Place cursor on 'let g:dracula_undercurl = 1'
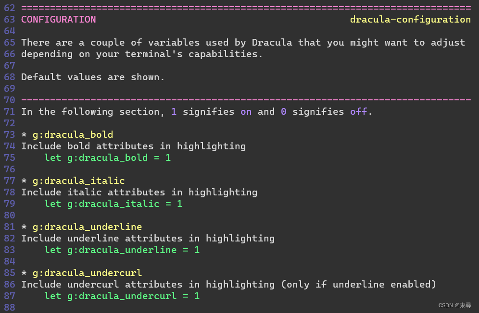The image size is (479, 313). (x=122, y=296)
